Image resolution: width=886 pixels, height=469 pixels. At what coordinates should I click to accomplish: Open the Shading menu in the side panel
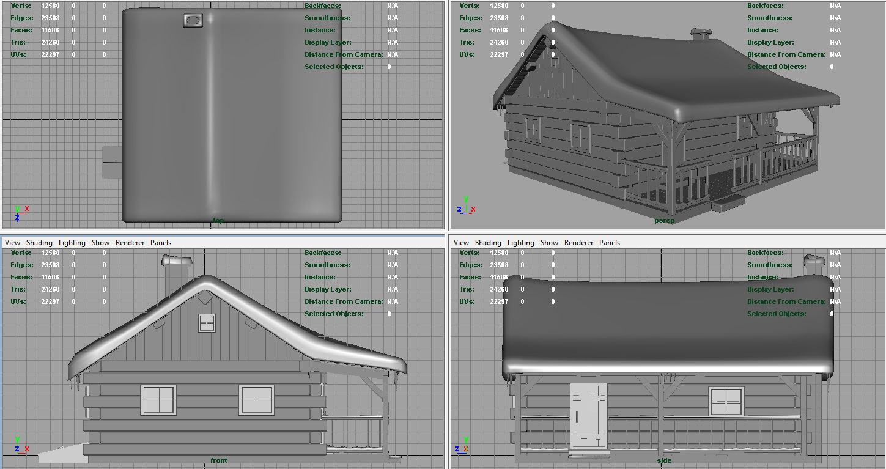(488, 243)
